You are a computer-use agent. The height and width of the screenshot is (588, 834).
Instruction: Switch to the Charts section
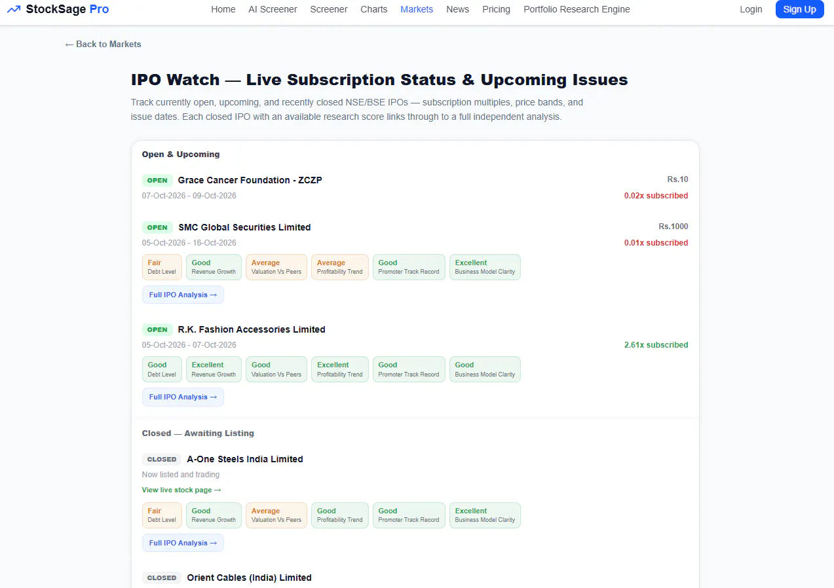[374, 9]
